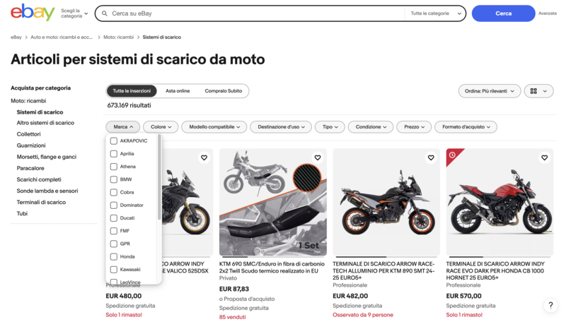Viewport: 566px width, 322px height.
Task: Enable the Honda brand checkbox
Action: click(x=114, y=256)
